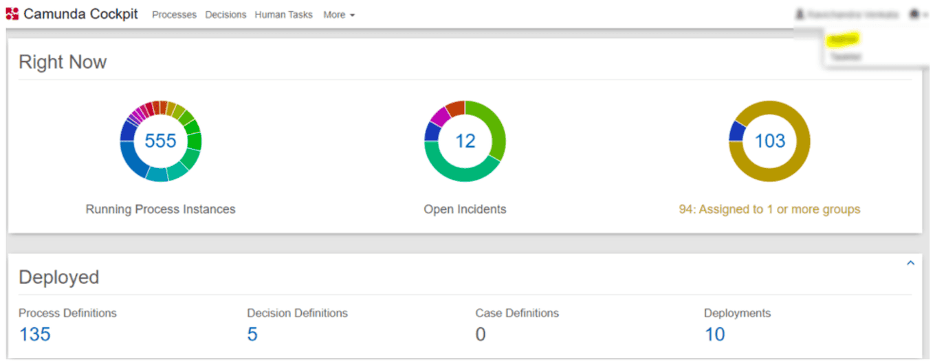Open the 5 Decision Definitions link
Screen dimensions: 935x363
pos(252,334)
